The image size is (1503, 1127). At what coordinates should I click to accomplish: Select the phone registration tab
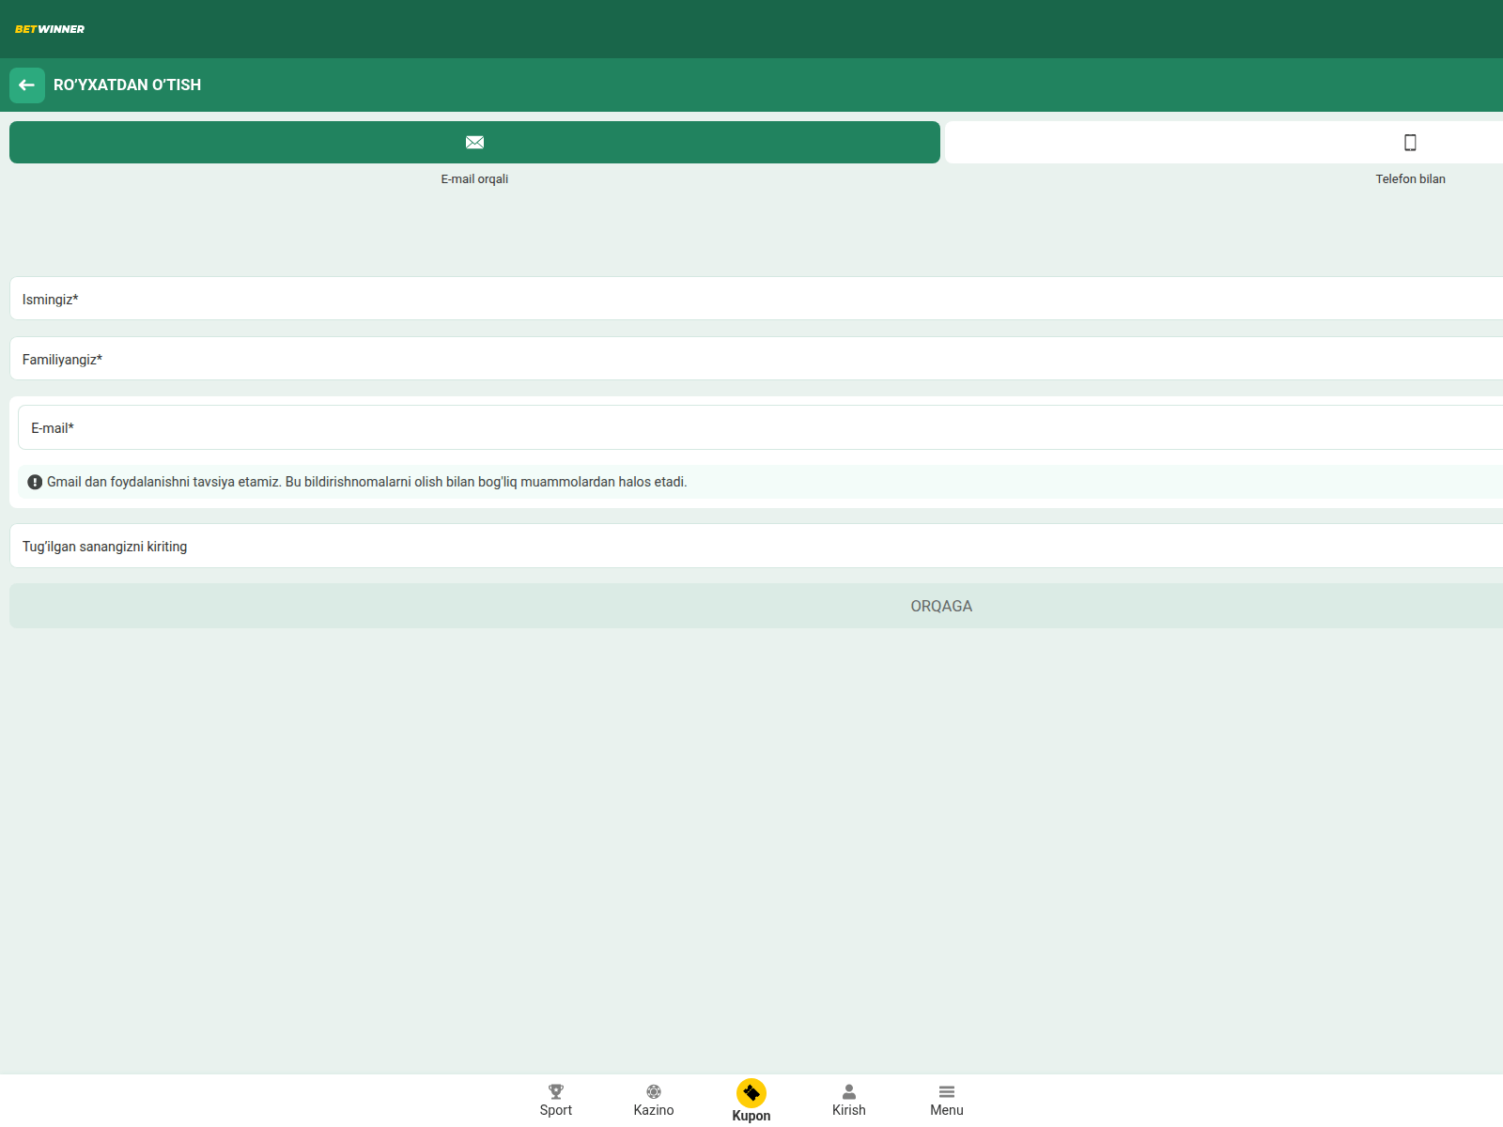(x=1223, y=142)
